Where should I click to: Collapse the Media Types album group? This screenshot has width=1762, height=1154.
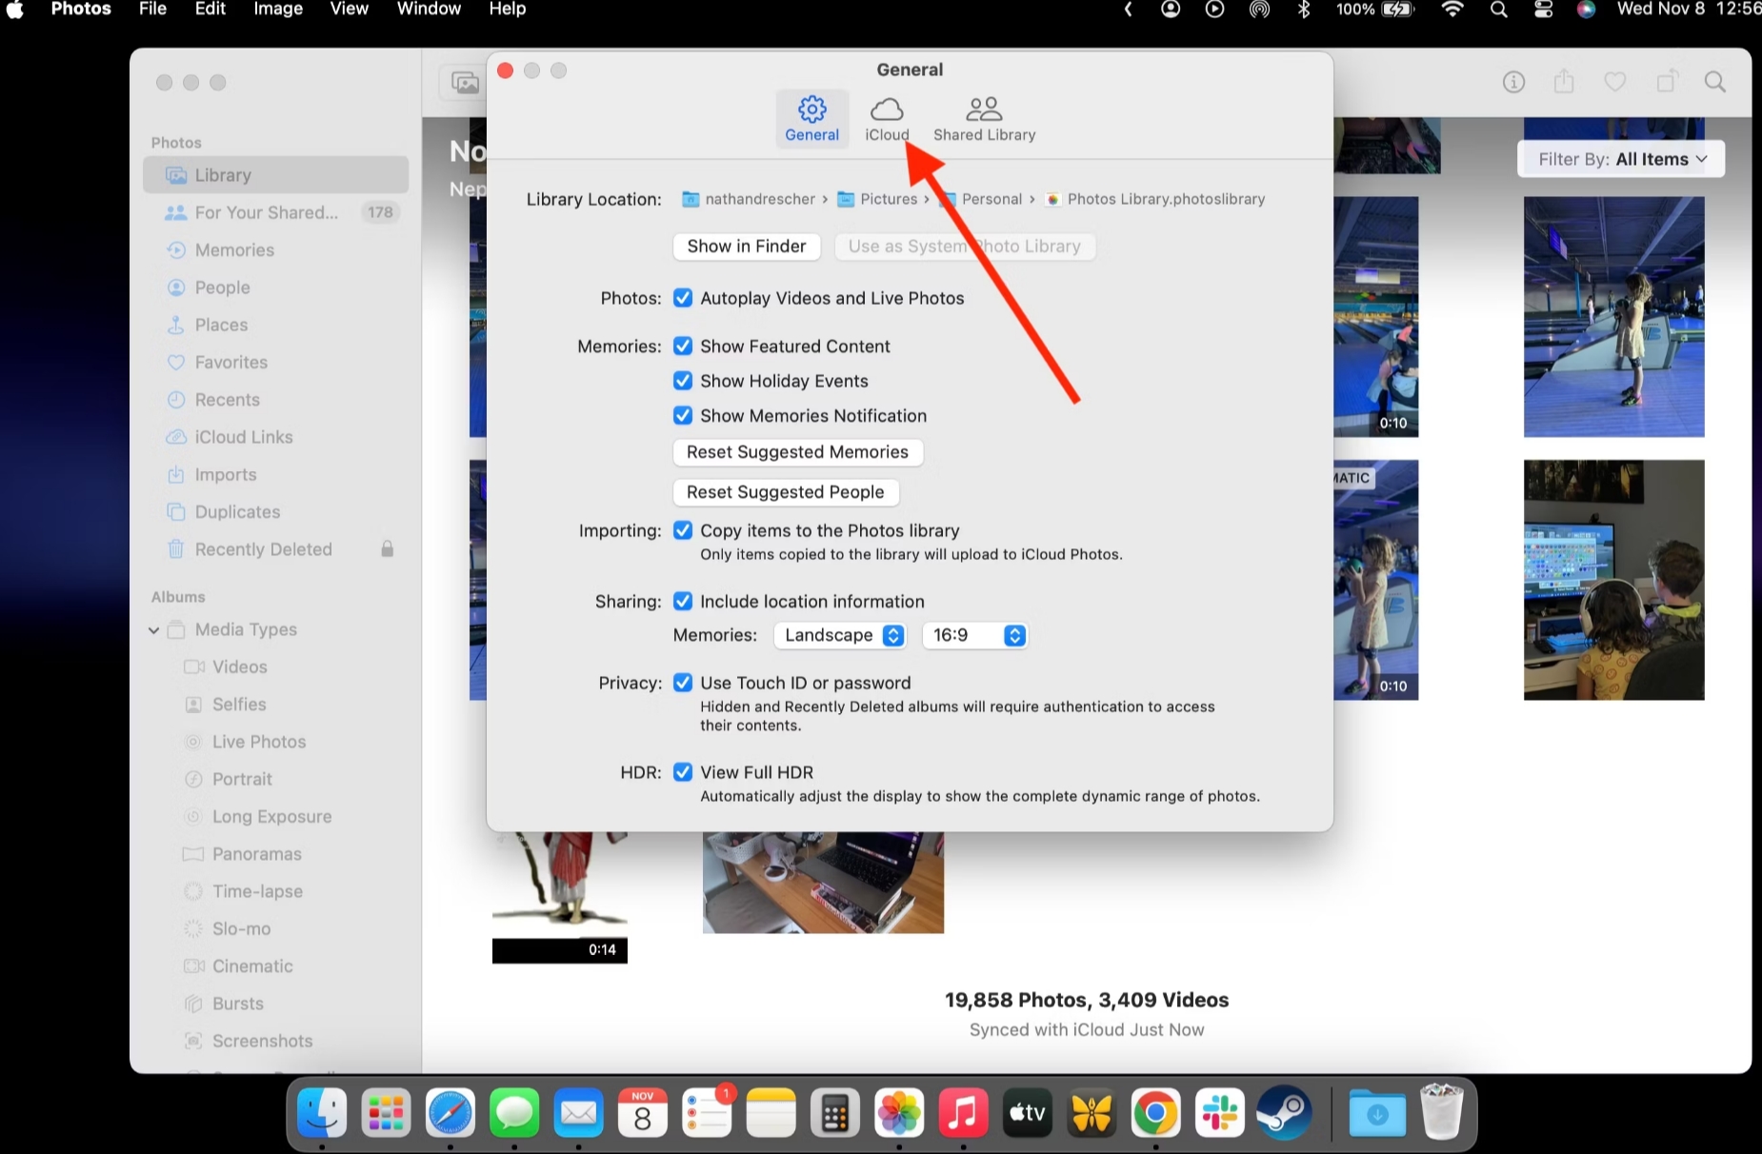point(153,630)
